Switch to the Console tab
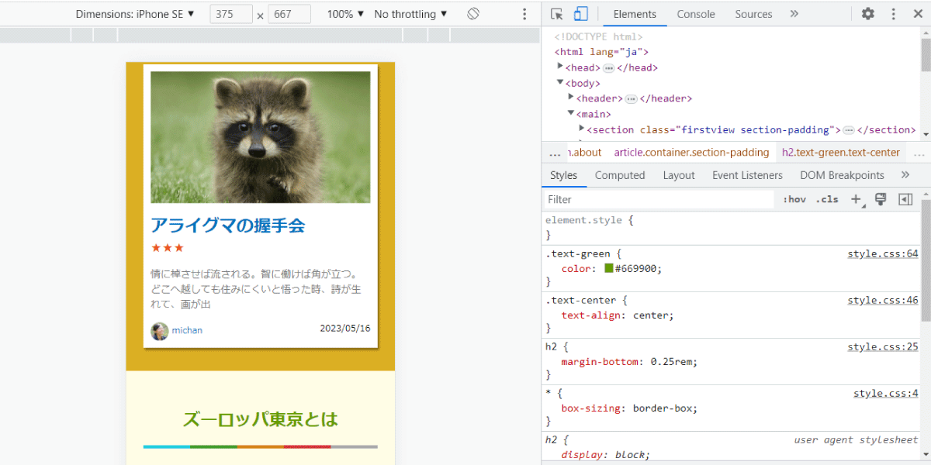Viewport: 931px width, 465px height. (x=696, y=14)
